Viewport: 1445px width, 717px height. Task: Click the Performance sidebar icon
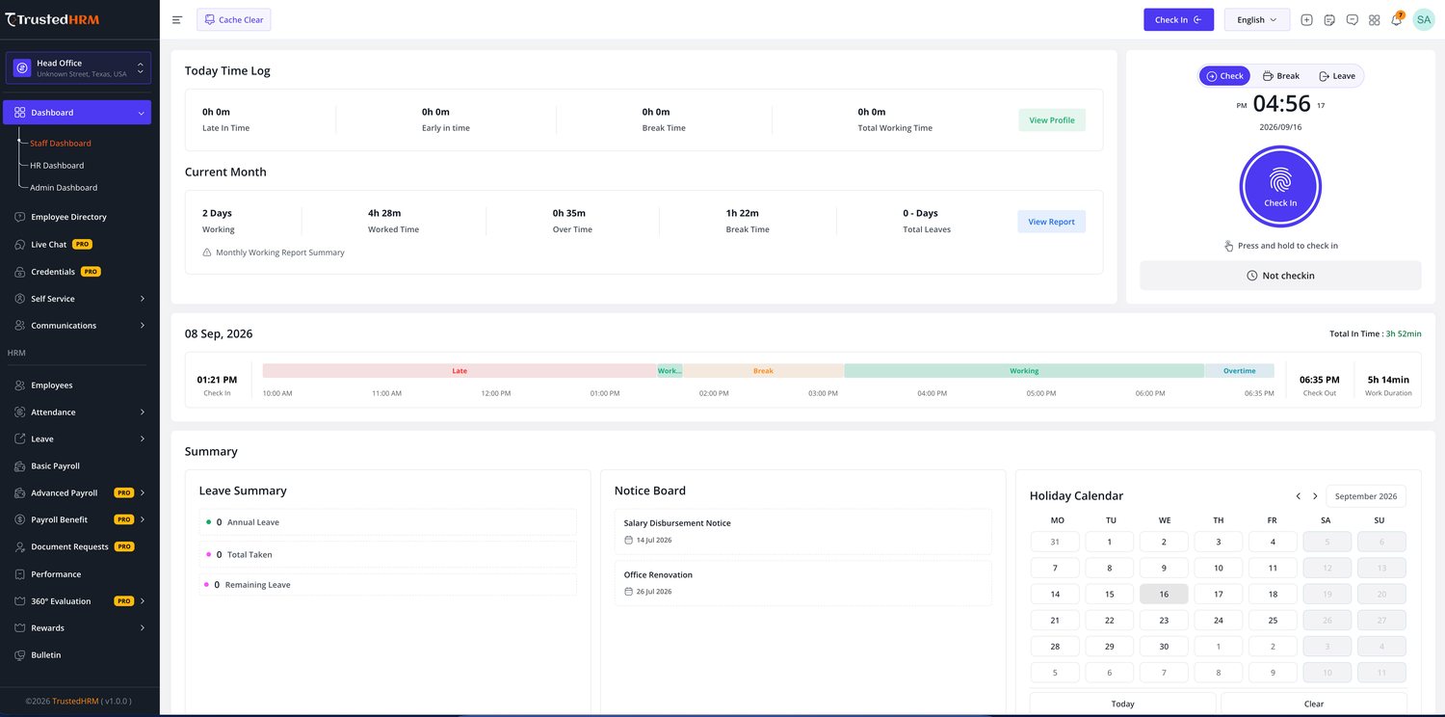[x=19, y=574]
